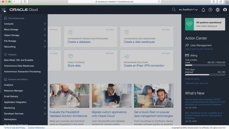Click the Core Infrastructure section icon
The width and height of the screenshot is (229, 129).
6,18
